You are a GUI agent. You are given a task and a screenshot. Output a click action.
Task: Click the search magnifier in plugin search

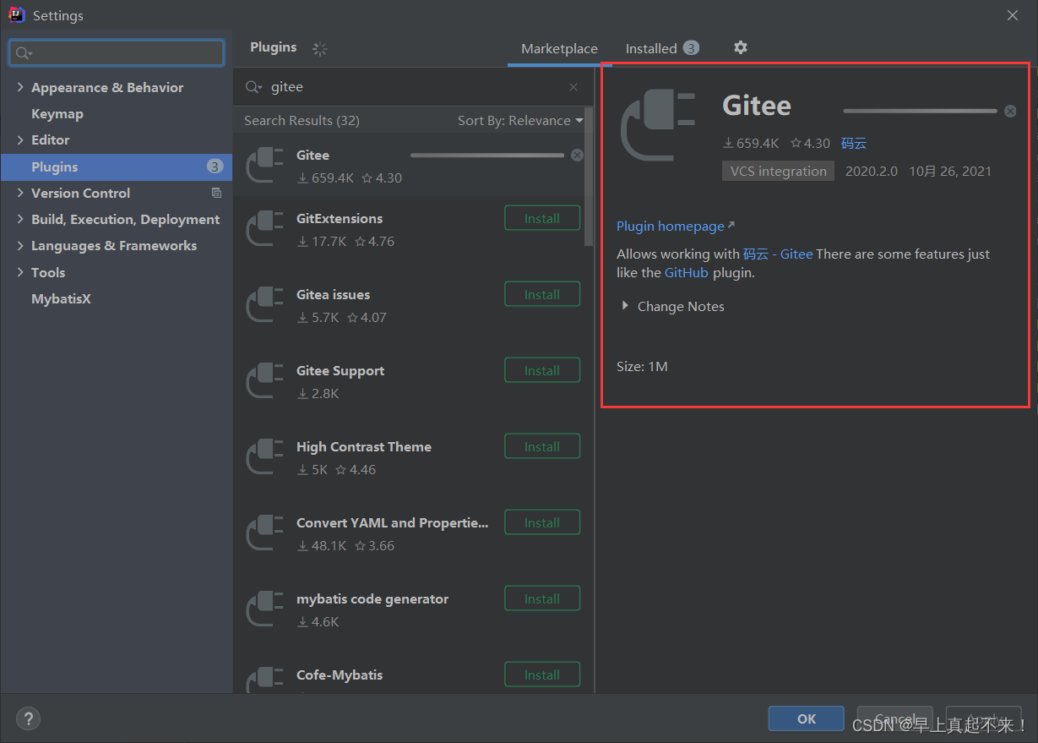(x=253, y=87)
